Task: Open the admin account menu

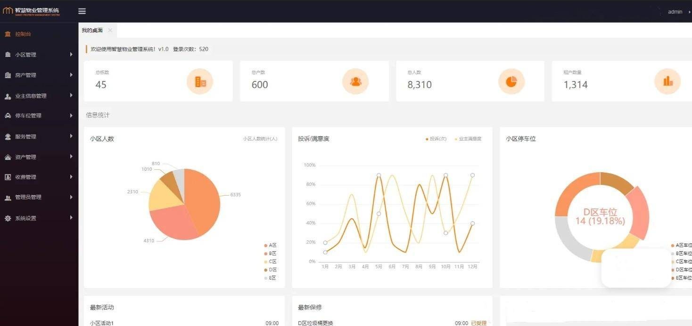Action: tap(675, 12)
